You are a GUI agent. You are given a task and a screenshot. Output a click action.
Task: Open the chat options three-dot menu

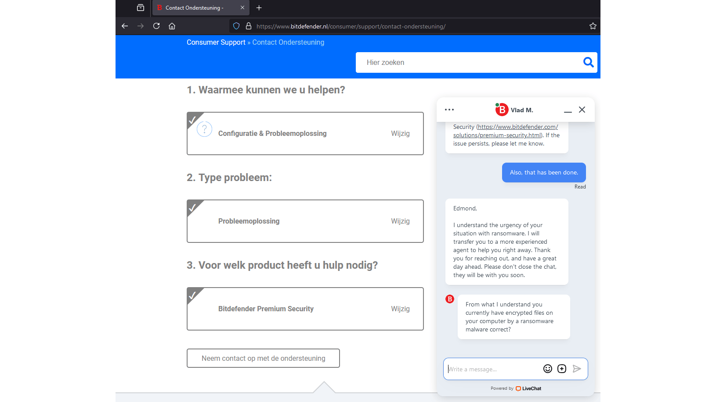pyautogui.click(x=449, y=110)
